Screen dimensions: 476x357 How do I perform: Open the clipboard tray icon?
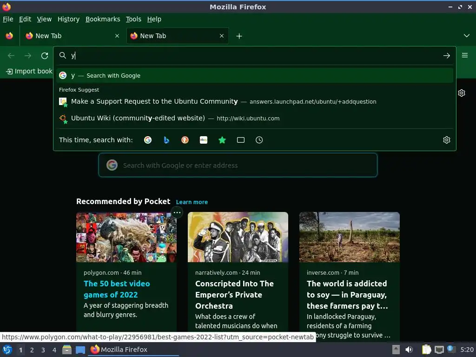[x=427, y=350]
